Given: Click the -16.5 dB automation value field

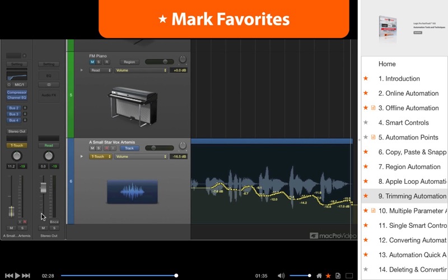Looking at the screenshot, I should pyautogui.click(x=179, y=157).
